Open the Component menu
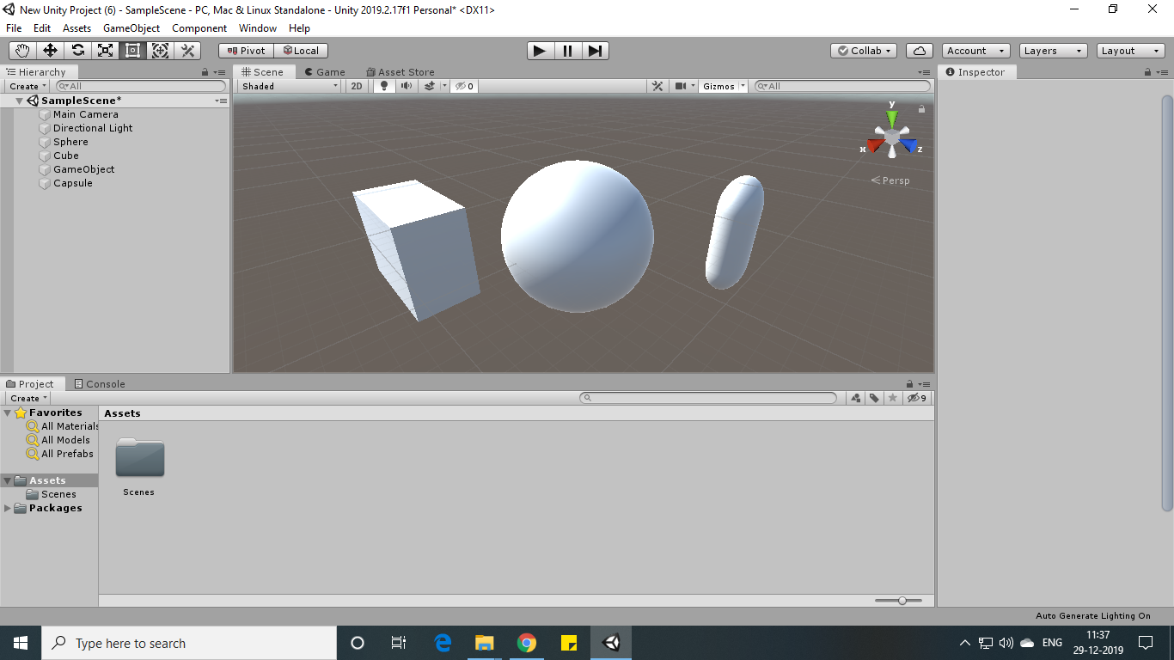Image resolution: width=1174 pixels, height=660 pixels. [199, 28]
